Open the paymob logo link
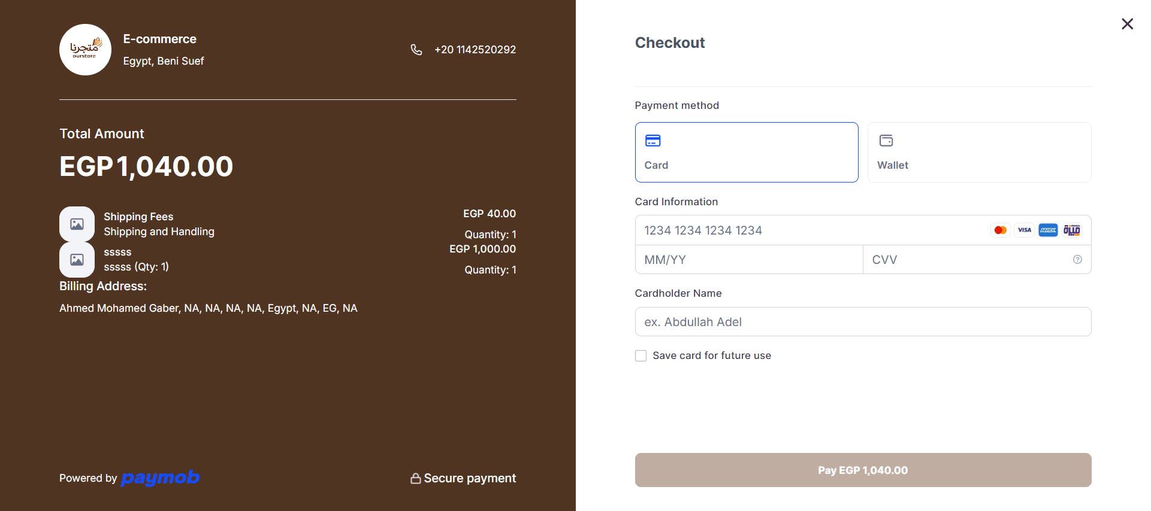The height and width of the screenshot is (511, 1151). tap(160, 477)
